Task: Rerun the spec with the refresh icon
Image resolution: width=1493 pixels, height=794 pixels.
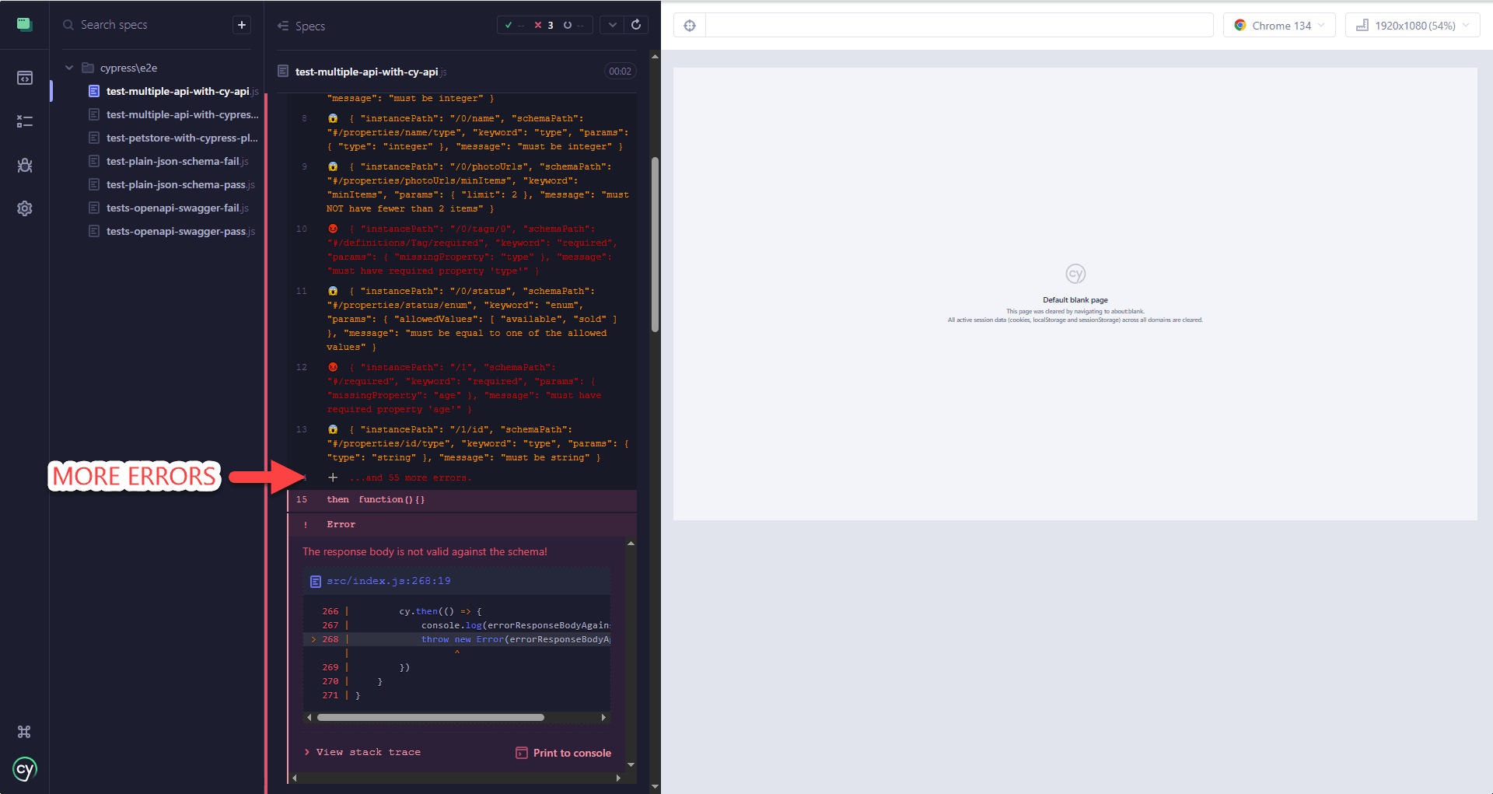Action: click(x=636, y=24)
